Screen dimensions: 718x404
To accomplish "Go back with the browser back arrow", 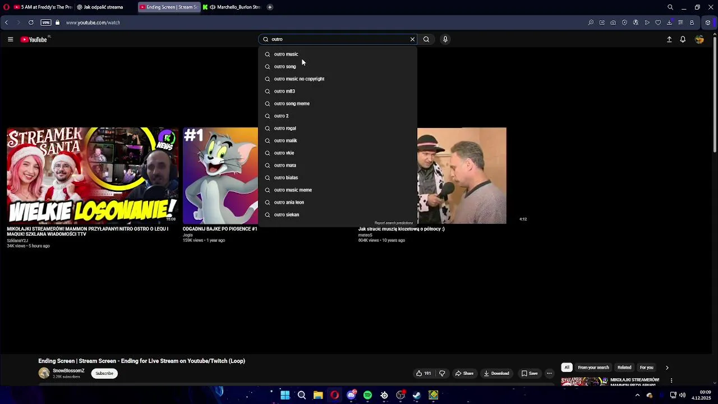I will tap(6, 22).
